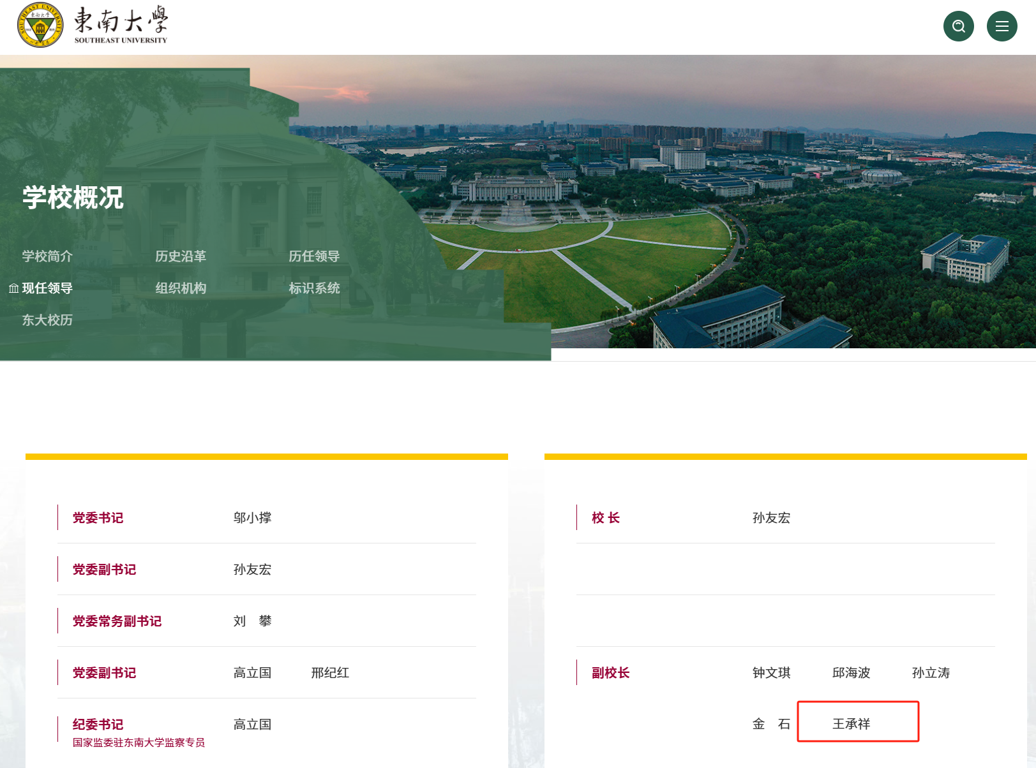Screen dimensions: 1036x768
Task: Select the 历任领导 menu item
Action: click(314, 256)
